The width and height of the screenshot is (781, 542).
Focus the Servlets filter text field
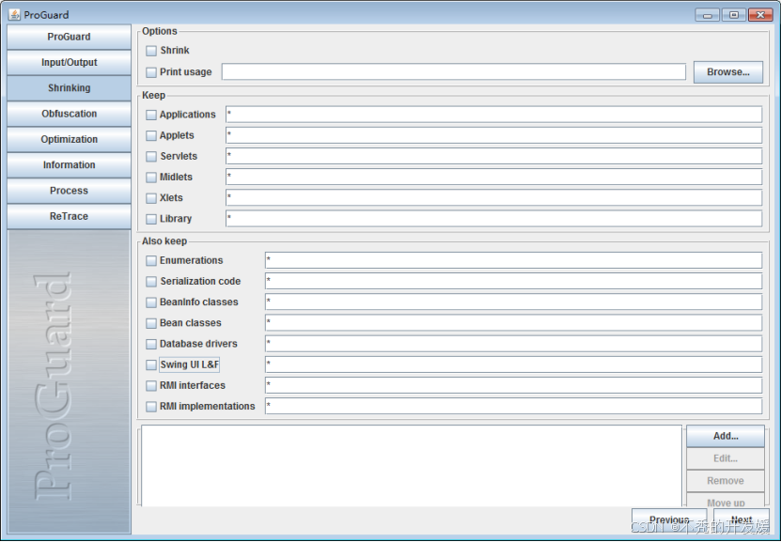493,156
